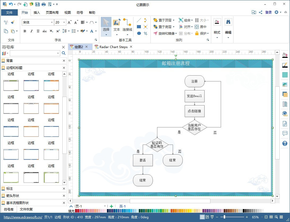This screenshot has height=222, width=290.
Task: Open the font size 20 dropdown
Action: 64,22
